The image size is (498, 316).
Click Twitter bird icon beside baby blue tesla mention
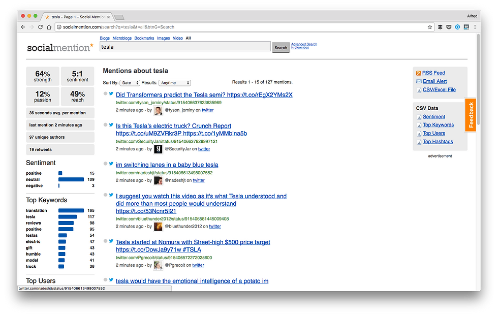[x=111, y=164]
